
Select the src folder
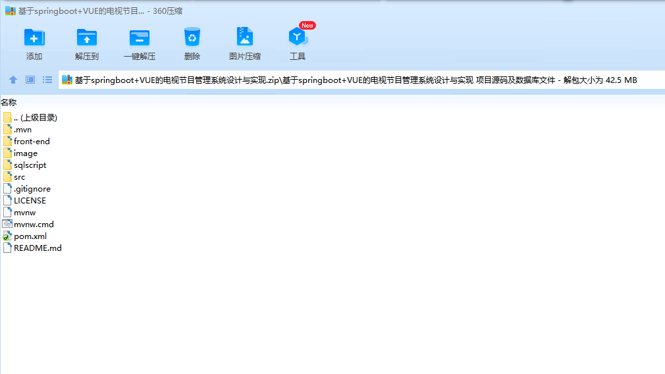point(14,177)
